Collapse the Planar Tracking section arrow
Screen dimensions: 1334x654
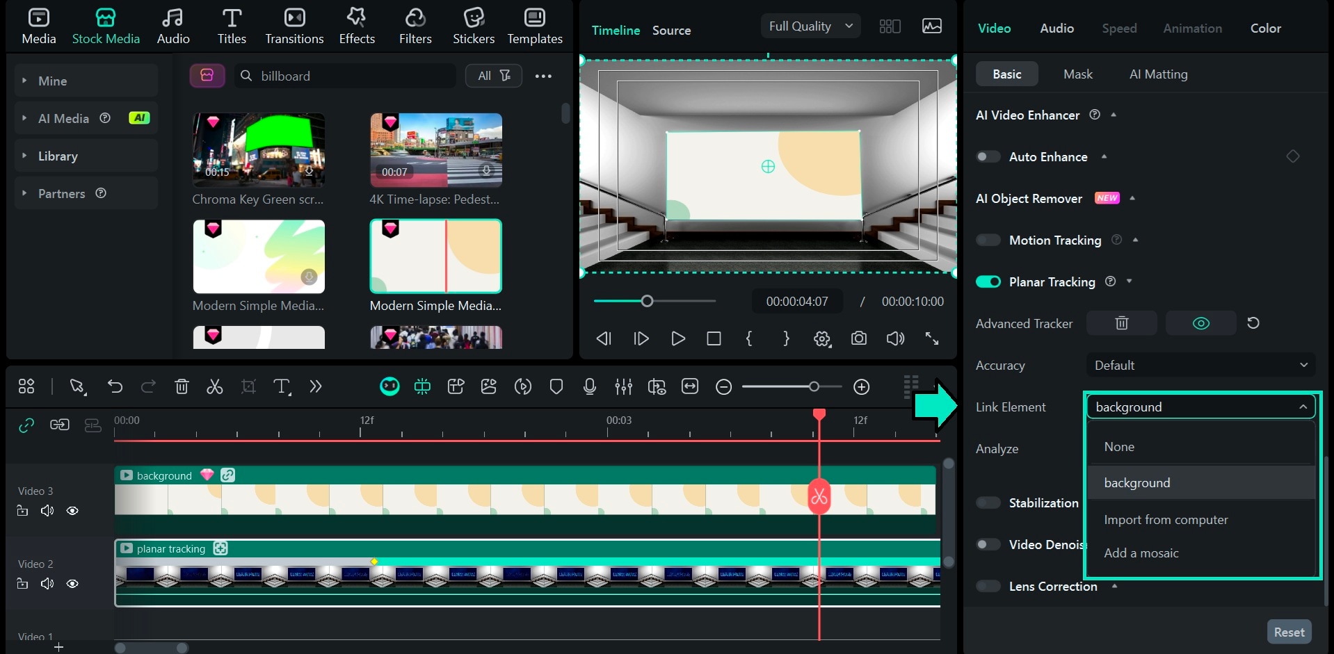point(1129,281)
